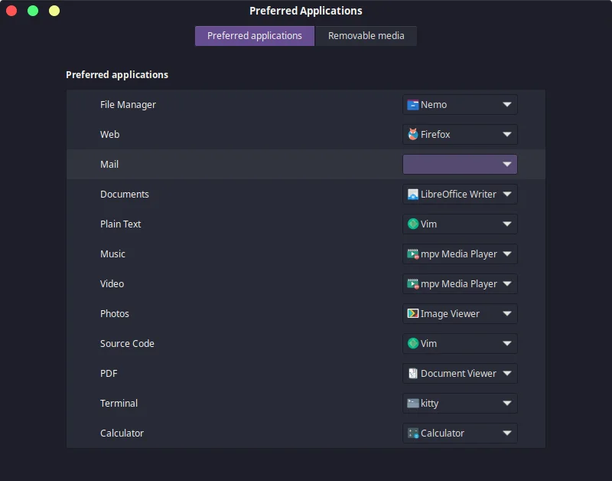Click the Vim icon in Source Code row
The width and height of the screenshot is (612, 481).
coord(412,343)
